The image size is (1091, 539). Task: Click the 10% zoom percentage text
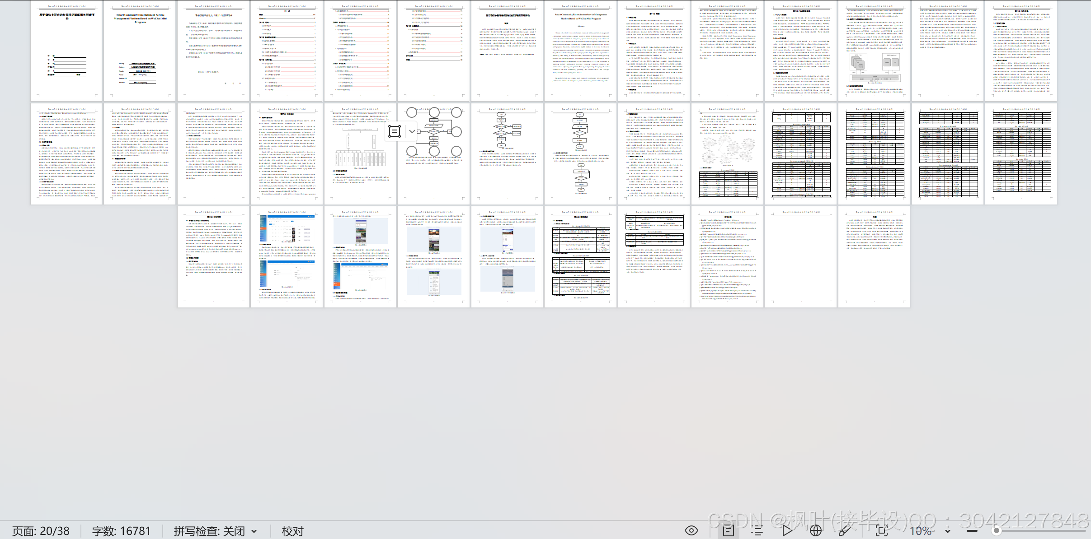tap(921, 531)
